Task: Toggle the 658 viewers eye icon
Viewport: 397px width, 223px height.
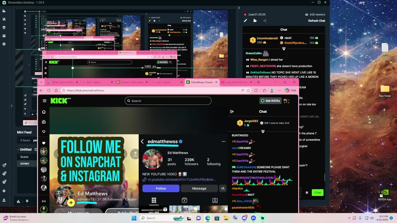Action: 306,15
